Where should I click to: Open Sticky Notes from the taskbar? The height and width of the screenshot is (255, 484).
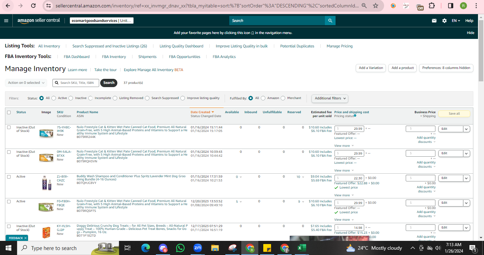[x=267, y=248]
